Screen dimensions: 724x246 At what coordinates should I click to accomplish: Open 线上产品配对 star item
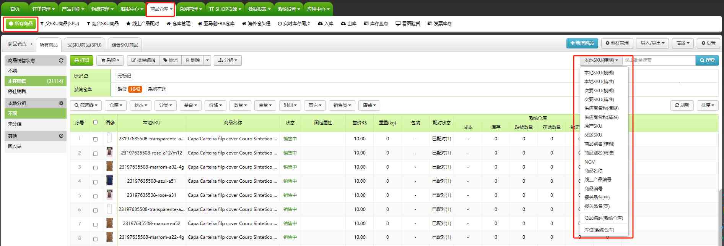coord(143,24)
